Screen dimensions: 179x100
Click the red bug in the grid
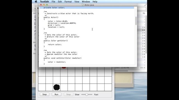pos(64,68)
